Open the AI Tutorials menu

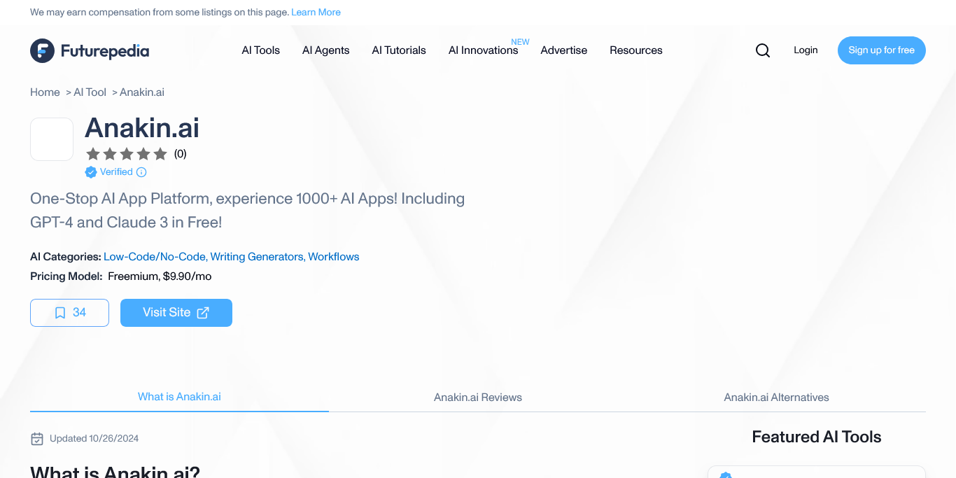[399, 50]
